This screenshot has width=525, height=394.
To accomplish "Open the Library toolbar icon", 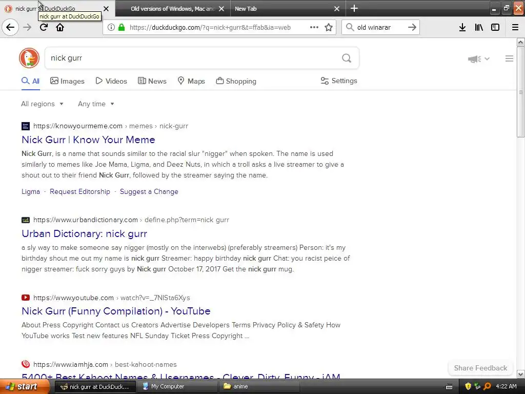I will coord(479,27).
